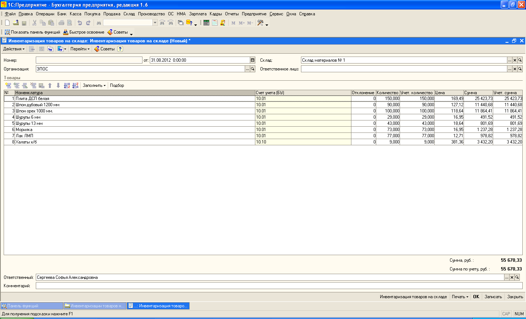
Task: Click the Undo arrow icon
Action: tap(80, 23)
